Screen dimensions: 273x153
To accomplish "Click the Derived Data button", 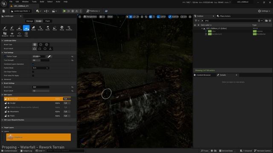I will pyautogui.click(x=226, y=151).
